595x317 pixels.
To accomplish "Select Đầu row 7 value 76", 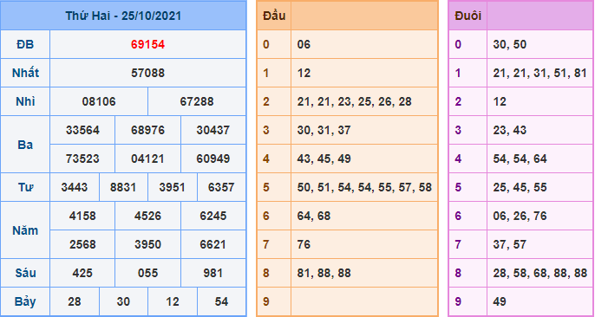I will click(304, 244).
